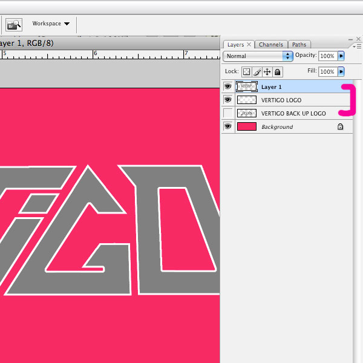The image size is (363, 363).
Task: Click the lock all padlock icon
Action: (277, 72)
